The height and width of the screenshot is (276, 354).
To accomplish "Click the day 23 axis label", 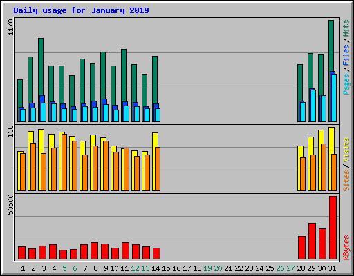I will coord(249,268).
